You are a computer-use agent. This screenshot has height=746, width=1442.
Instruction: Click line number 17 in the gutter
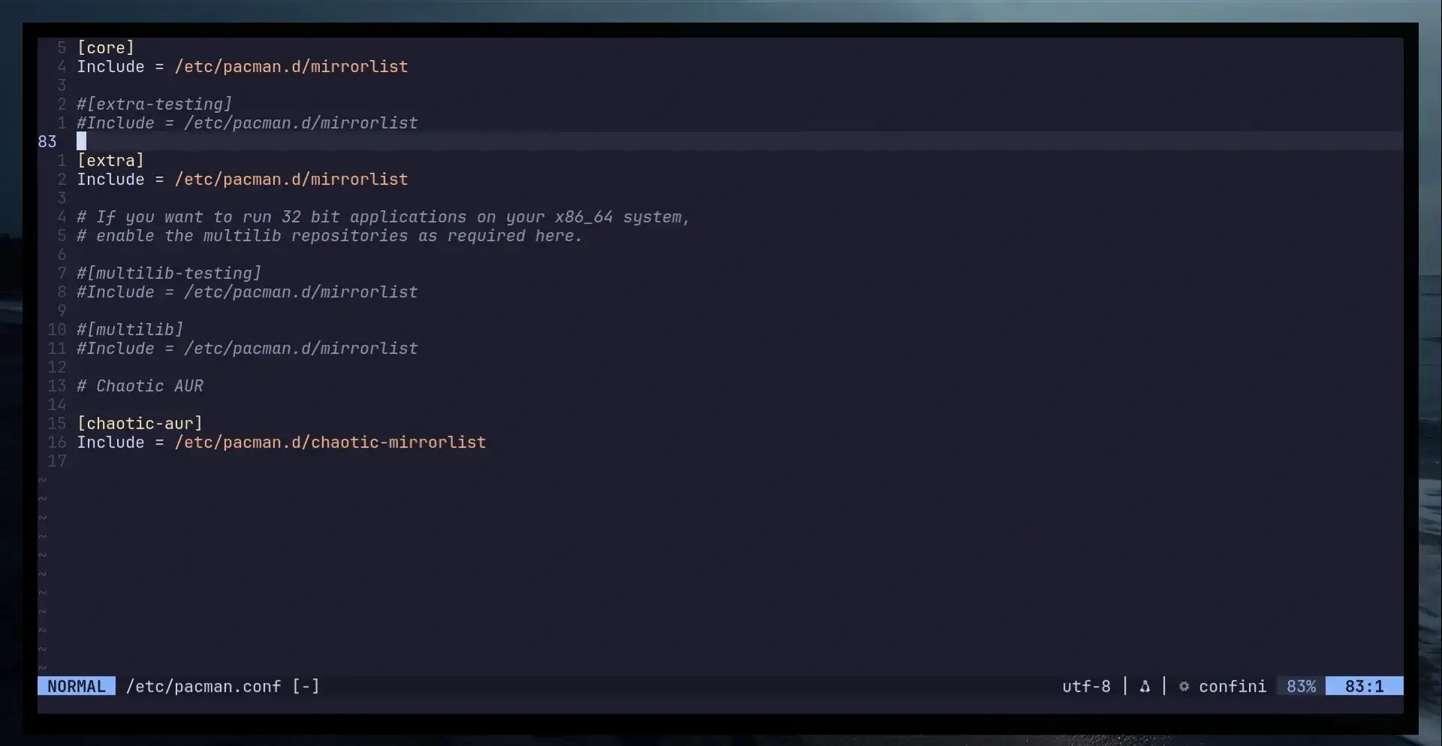pyautogui.click(x=57, y=461)
